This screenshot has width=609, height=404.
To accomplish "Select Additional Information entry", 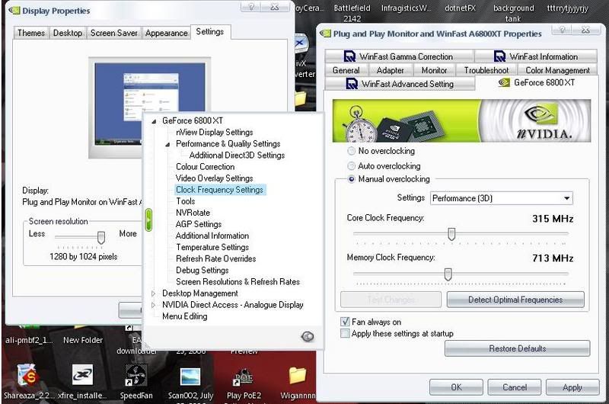I will click(212, 236).
